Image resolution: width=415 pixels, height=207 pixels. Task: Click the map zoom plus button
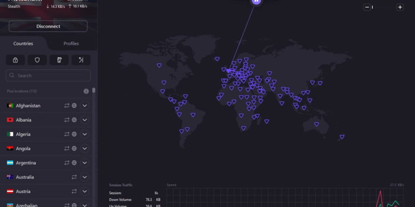(x=400, y=7)
